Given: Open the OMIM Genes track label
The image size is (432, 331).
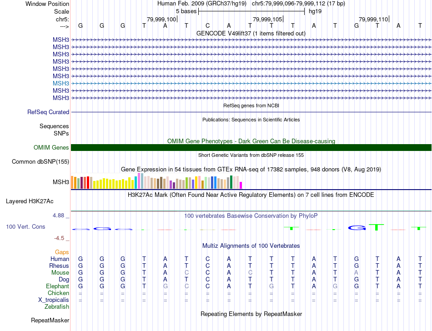Looking at the screenshot, I should pyautogui.click(x=51, y=147).
